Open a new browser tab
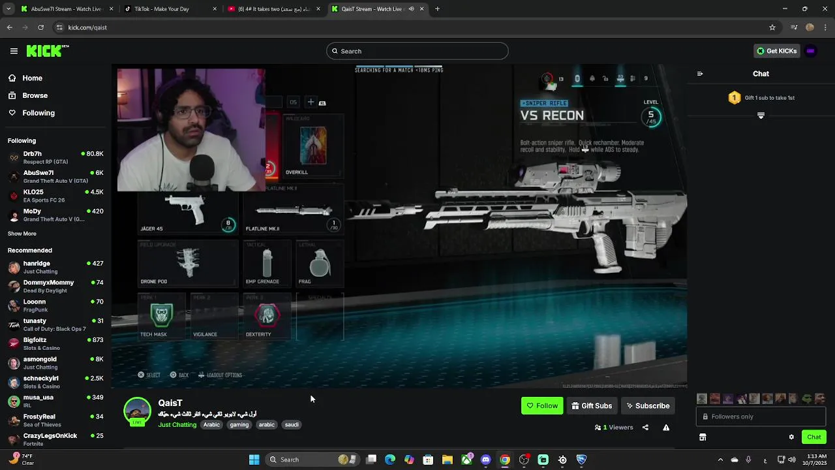 coord(437,9)
